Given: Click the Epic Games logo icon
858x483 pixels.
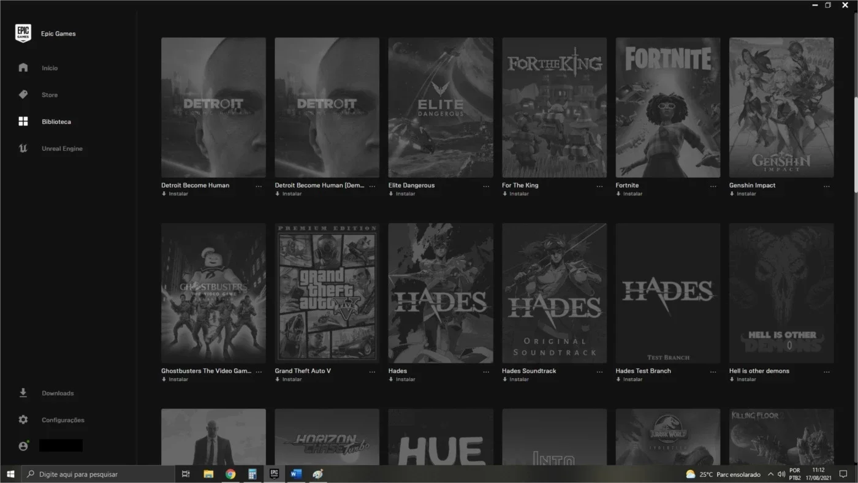Looking at the screenshot, I should click(x=23, y=33).
